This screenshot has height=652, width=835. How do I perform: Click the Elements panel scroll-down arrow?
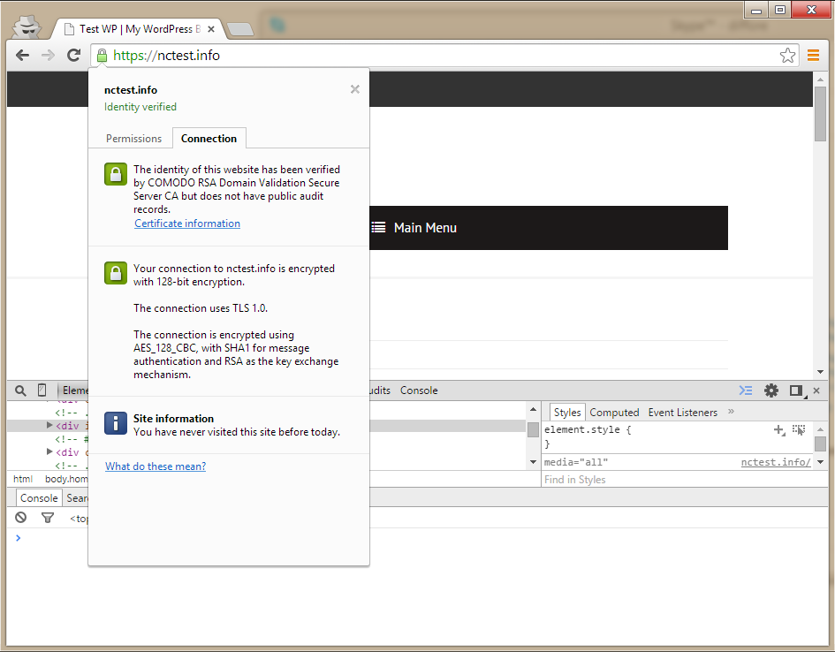click(x=533, y=462)
